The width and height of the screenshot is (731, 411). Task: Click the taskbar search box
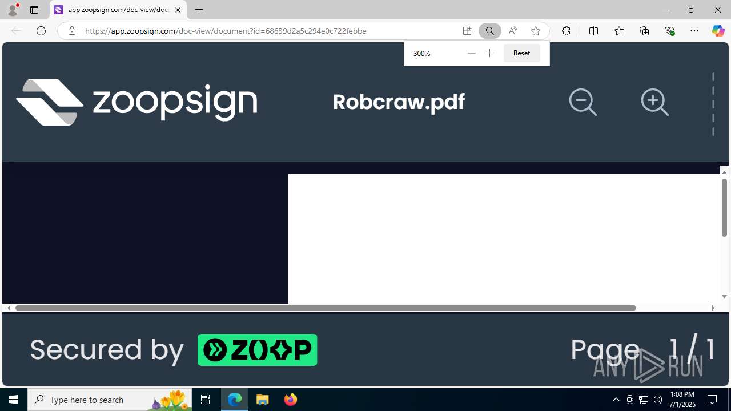coord(110,400)
